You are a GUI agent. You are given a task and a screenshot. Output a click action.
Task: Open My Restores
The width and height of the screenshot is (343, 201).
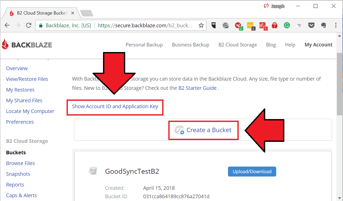pos(20,90)
